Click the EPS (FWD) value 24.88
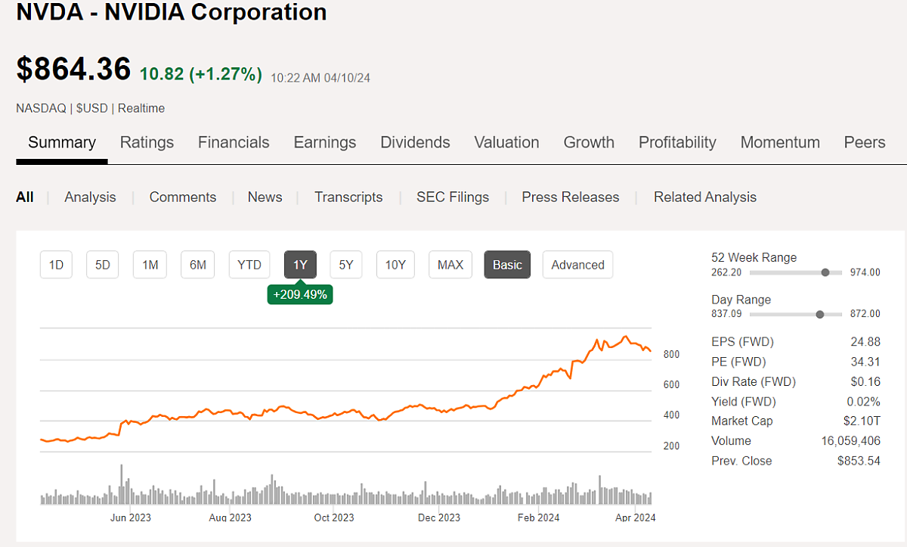The height and width of the screenshot is (547, 907). tap(865, 342)
